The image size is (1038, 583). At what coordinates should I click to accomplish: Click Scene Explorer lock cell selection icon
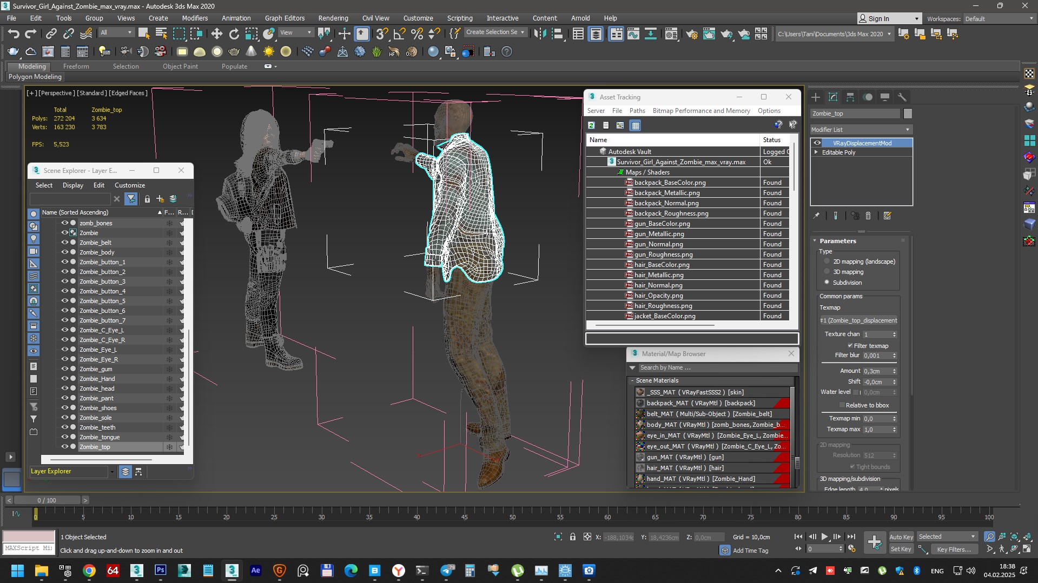(x=147, y=199)
